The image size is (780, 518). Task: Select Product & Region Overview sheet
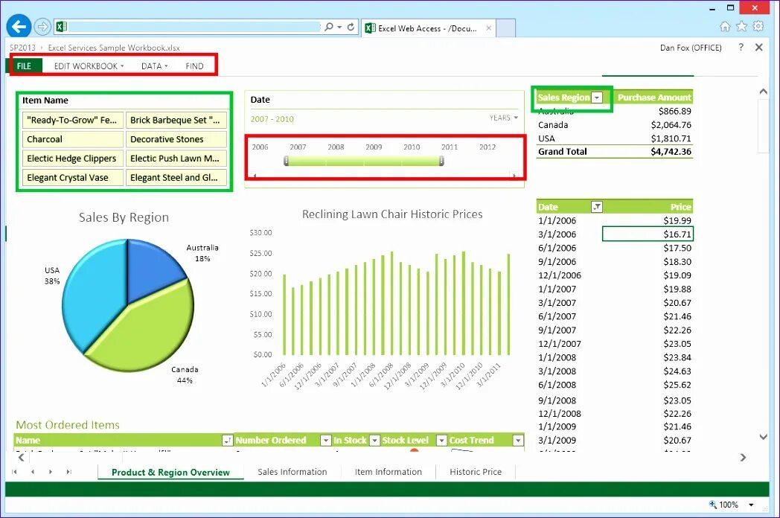(170, 472)
